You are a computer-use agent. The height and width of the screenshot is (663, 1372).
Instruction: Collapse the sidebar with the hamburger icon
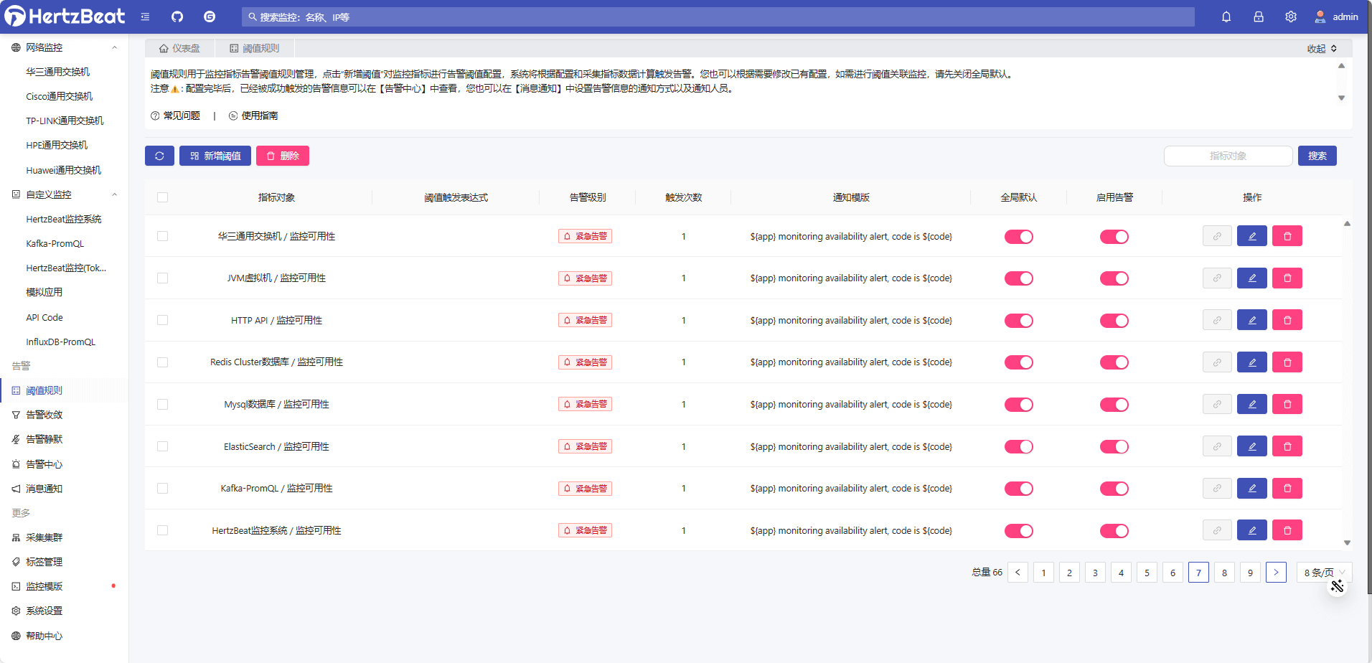coord(145,16)
